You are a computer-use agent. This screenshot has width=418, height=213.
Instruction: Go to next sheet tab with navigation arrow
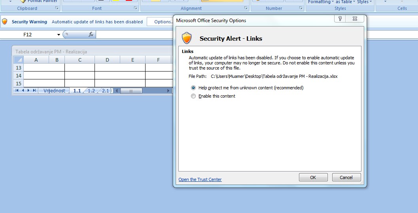pos(28,90)
